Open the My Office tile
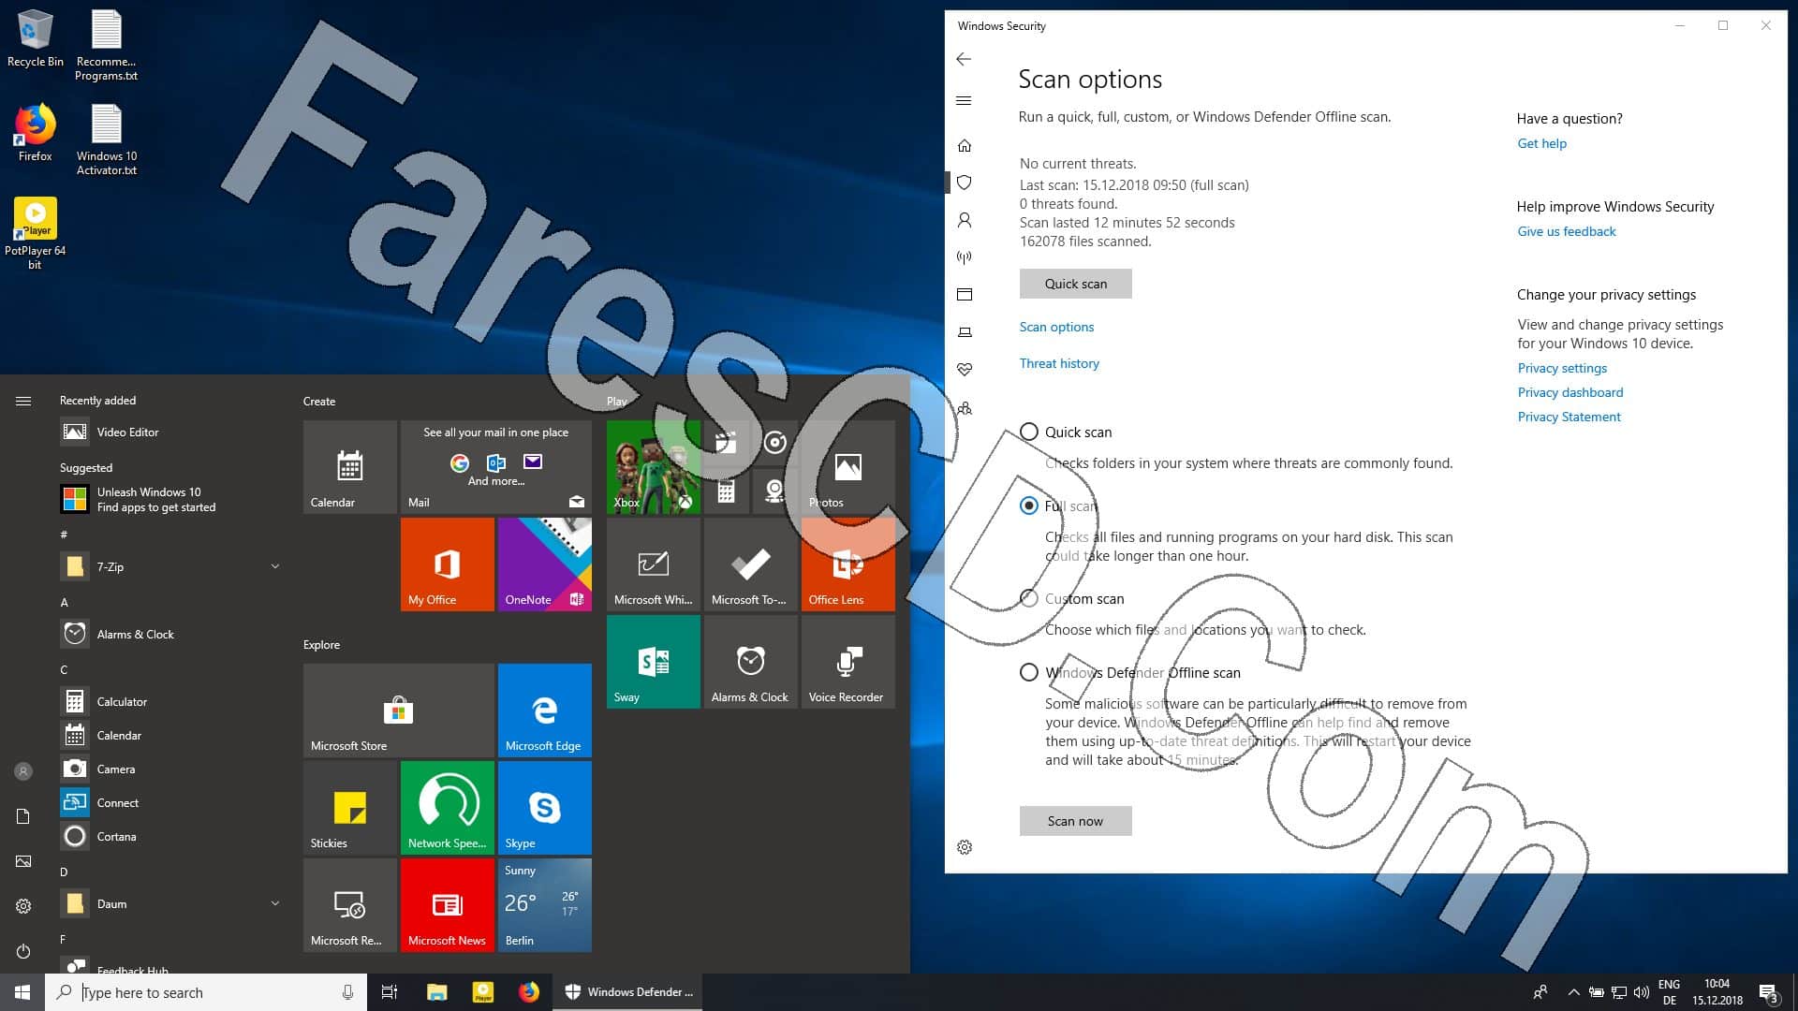This screenshot has height=1011, width=1798. (x=448, y=564)
